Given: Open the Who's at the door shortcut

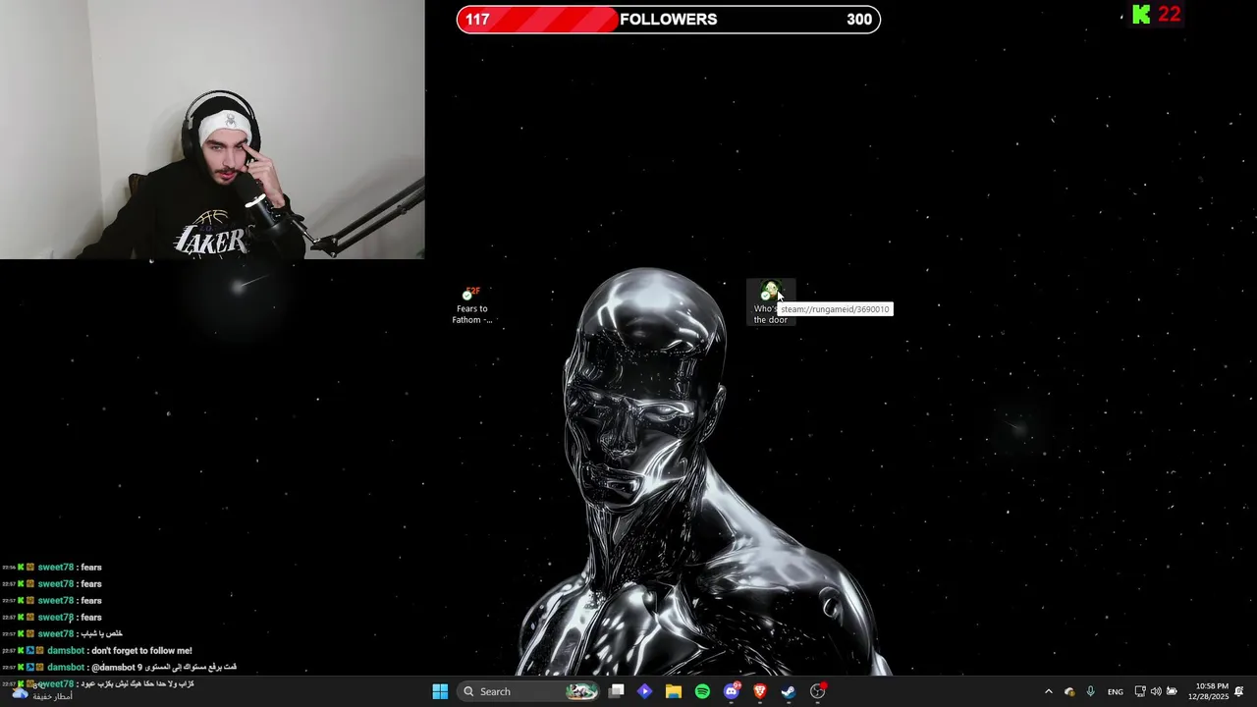Looking at the screenshot, I should (771, 302).
